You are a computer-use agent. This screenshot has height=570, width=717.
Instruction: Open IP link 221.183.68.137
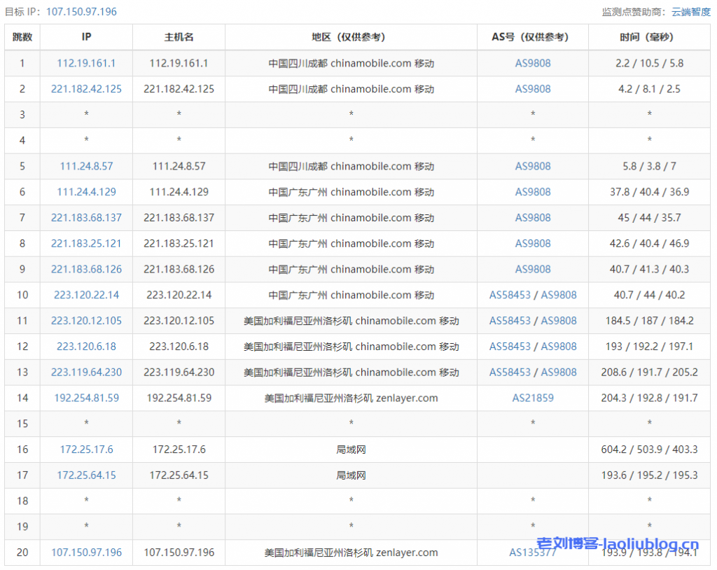tap(86, 218)
